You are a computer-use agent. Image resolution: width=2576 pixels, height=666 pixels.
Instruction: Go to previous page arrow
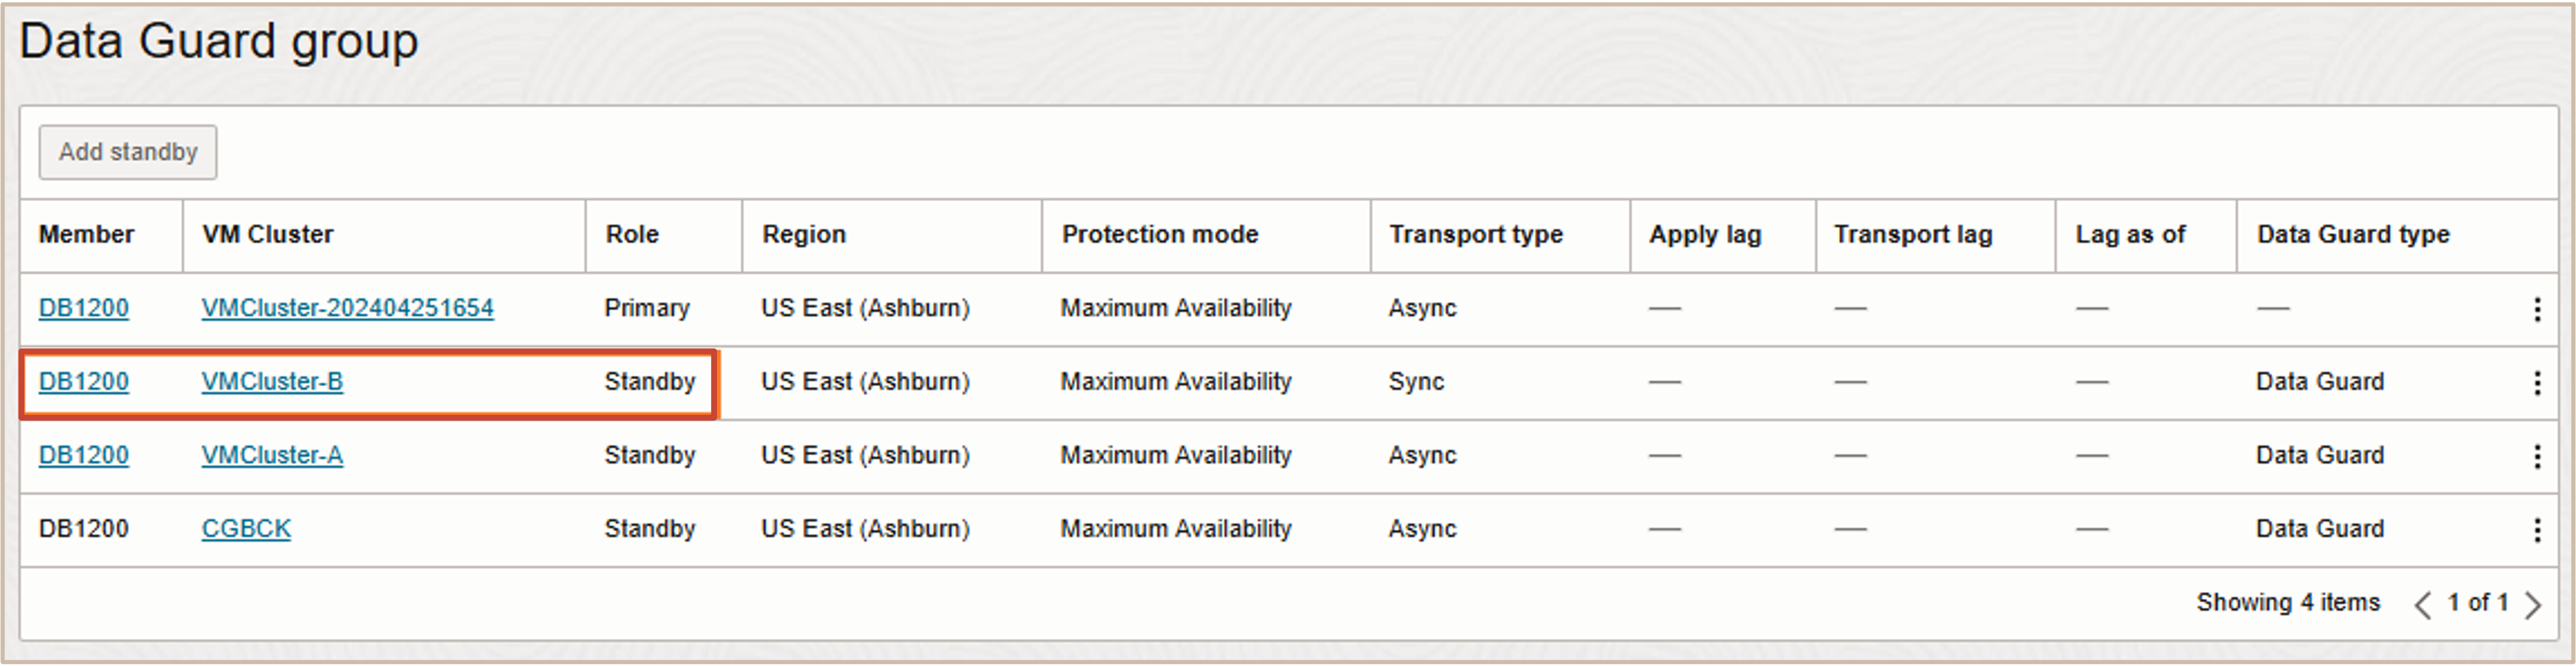[2422, 604]
